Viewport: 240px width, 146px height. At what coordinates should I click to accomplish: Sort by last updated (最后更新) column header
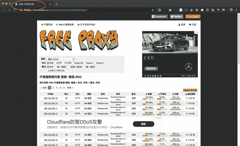point(191,94)
